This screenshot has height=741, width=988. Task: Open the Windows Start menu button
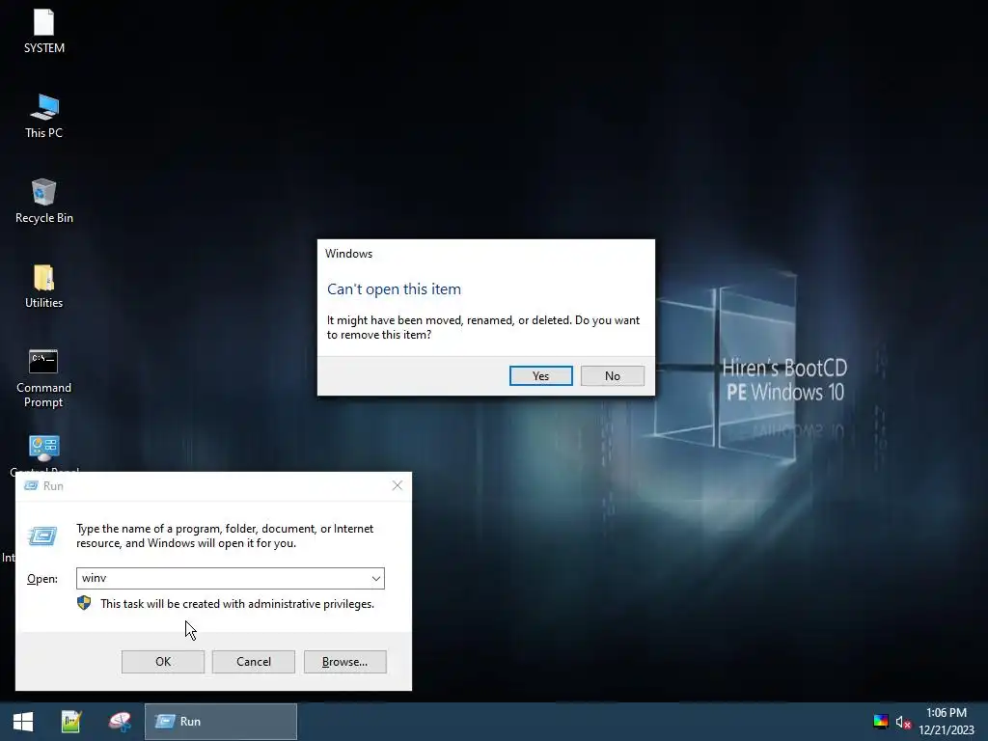tap(23, 722)
